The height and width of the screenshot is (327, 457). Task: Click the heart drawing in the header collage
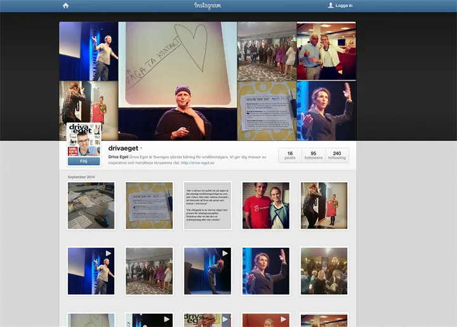(x=190, y=48)
